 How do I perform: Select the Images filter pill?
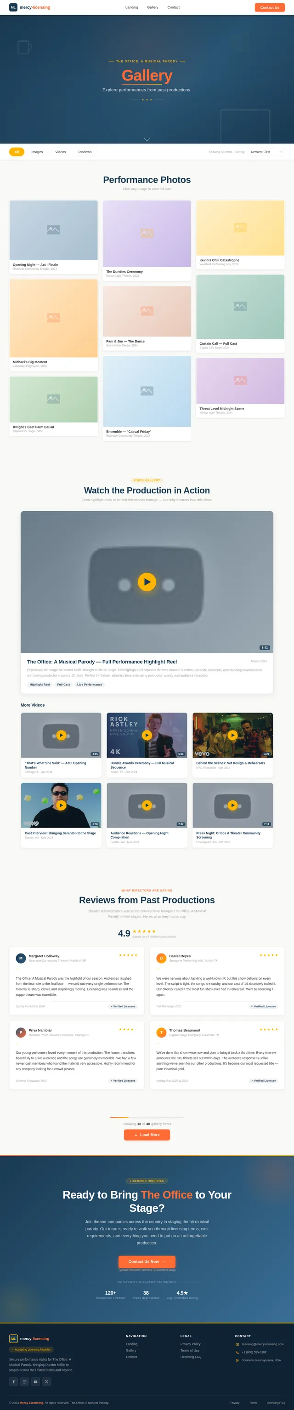point(37,152)
